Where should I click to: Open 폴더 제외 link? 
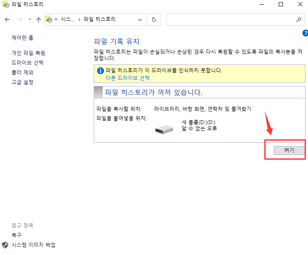click(22, 72)
